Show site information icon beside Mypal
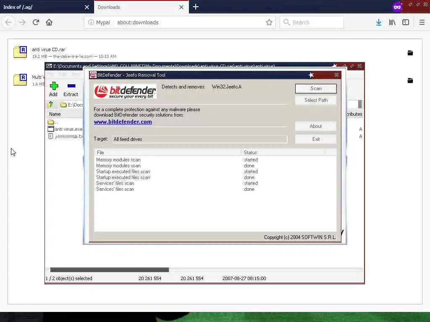 (x=91, y=23)
